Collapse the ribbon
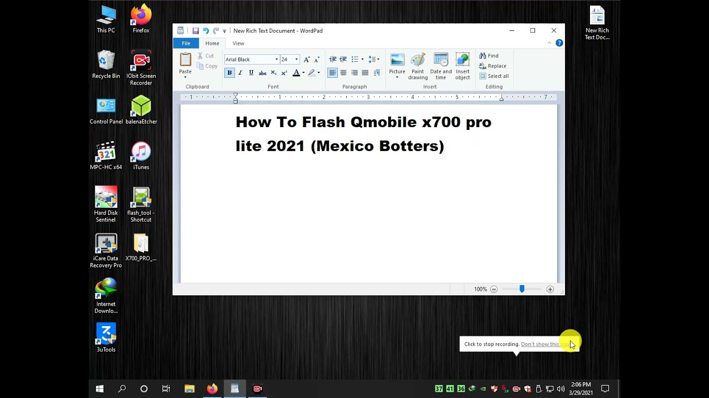This screenshot has width=709, height=398. (x=549, y=43)
